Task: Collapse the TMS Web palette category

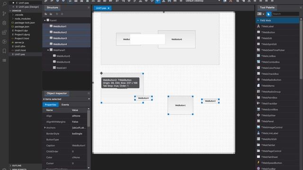Action: click(258, 20)
